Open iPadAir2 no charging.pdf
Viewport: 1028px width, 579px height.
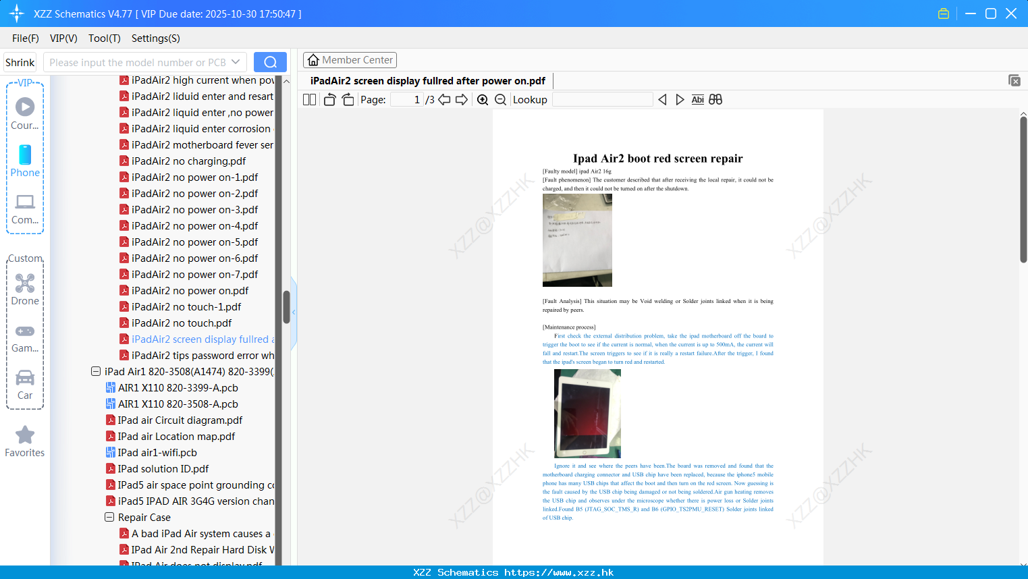188,161
